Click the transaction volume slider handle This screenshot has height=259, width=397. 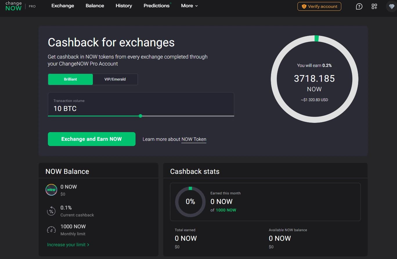(x=140, y=116)
